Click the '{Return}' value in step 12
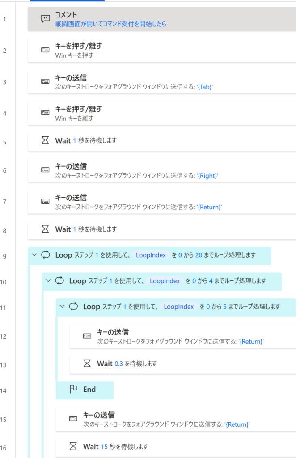Viewport: 296px width, 458px height. pos(251,341)
